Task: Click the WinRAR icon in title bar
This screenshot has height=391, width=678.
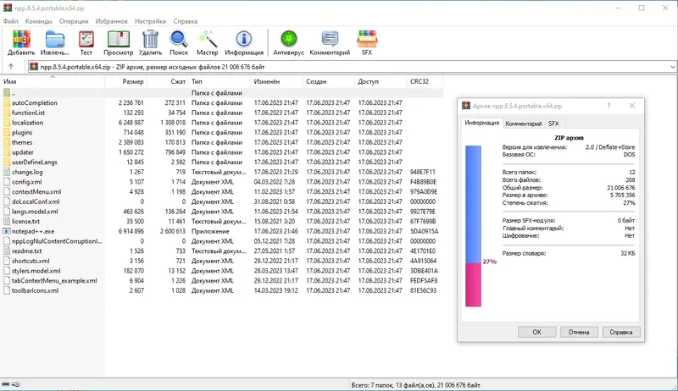Action: (x=8, y=8)
